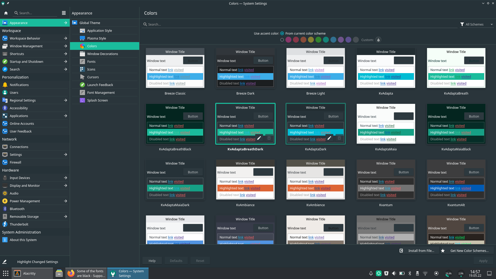The image size is (496, 279).
Task: Open Window Decorations settings
Action: (x=105, y=54)
